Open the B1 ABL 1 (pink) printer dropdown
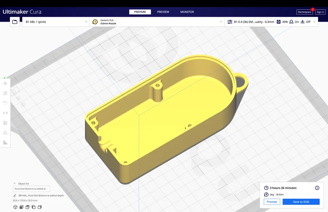Viewport: 328px width, 212px height. pyautogui.click(x=56, y=22)
